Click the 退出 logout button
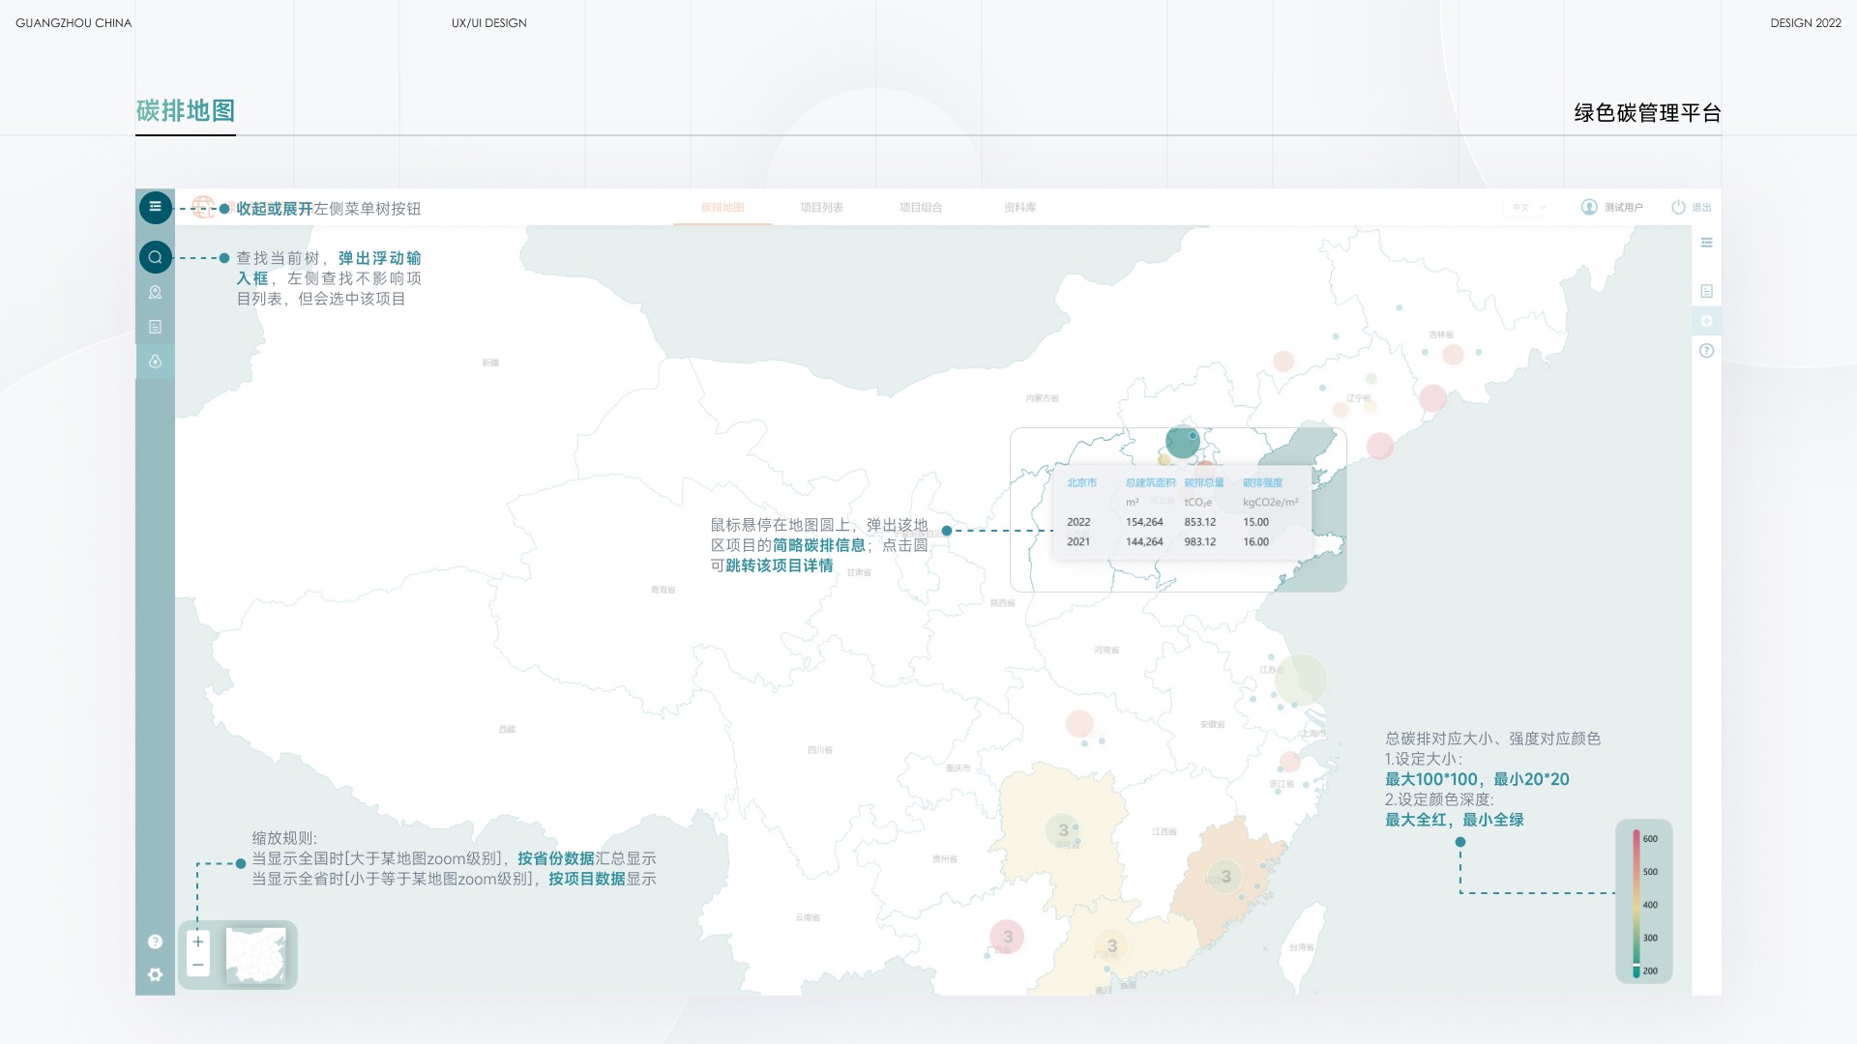 [x=1692, y=207]
